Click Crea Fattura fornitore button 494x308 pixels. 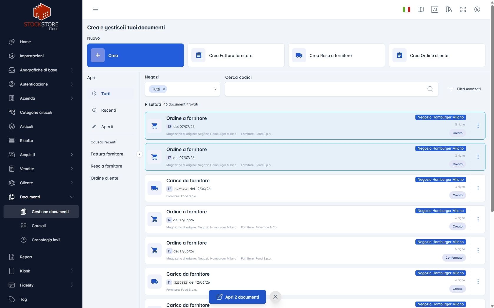pos(236,55)
